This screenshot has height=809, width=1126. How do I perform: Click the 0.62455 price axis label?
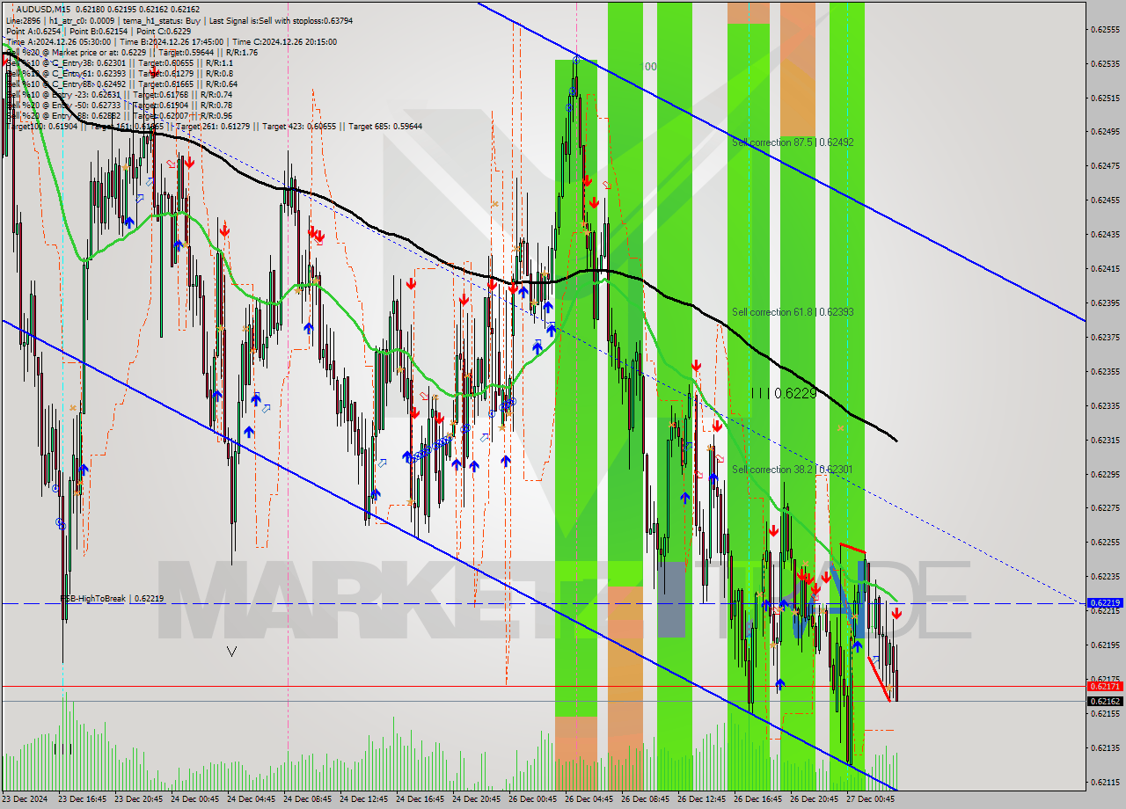click(1105, 200)
